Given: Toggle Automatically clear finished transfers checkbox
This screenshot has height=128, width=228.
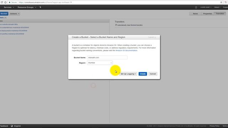Looking at the screenshot, I should click(116, 25).
